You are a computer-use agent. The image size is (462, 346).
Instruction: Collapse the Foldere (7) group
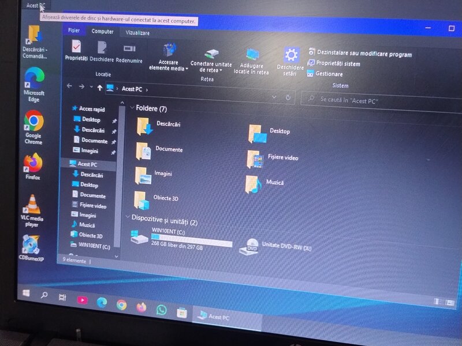tap(131, 108)
